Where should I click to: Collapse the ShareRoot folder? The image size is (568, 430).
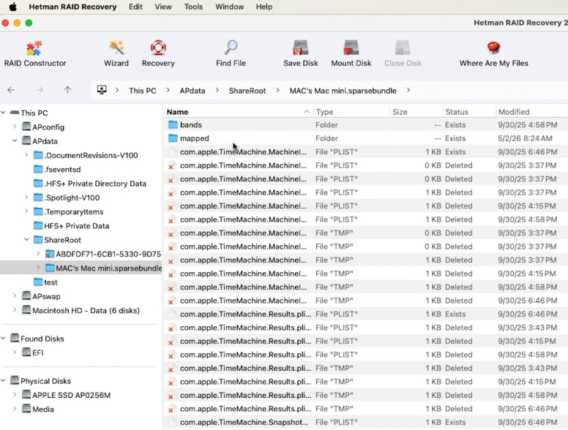(x=26, y=240)
